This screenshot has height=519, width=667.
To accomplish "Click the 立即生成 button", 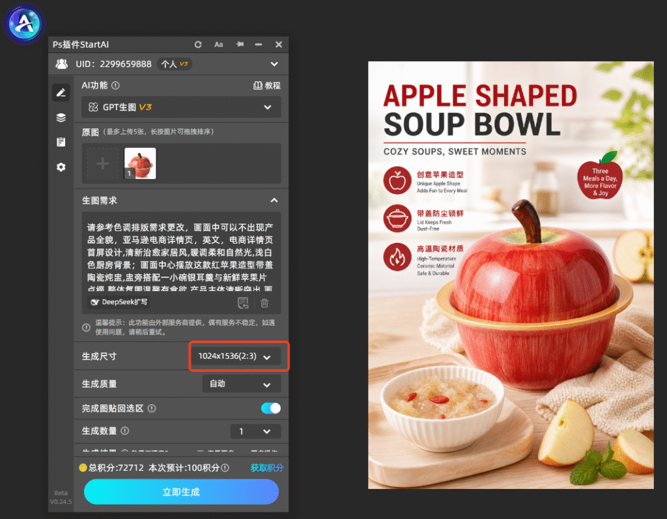I will 181,492.
